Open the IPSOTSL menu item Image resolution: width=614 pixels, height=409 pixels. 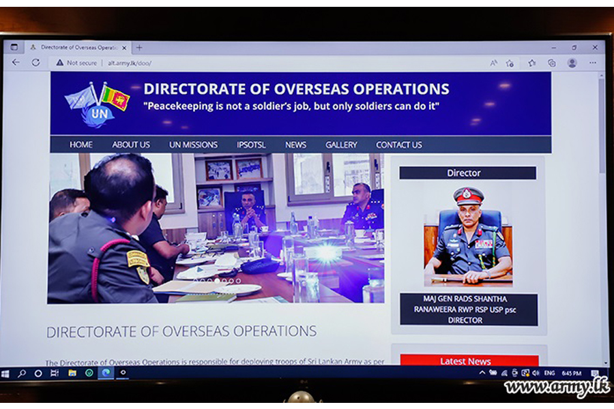[x=251, y=145]
